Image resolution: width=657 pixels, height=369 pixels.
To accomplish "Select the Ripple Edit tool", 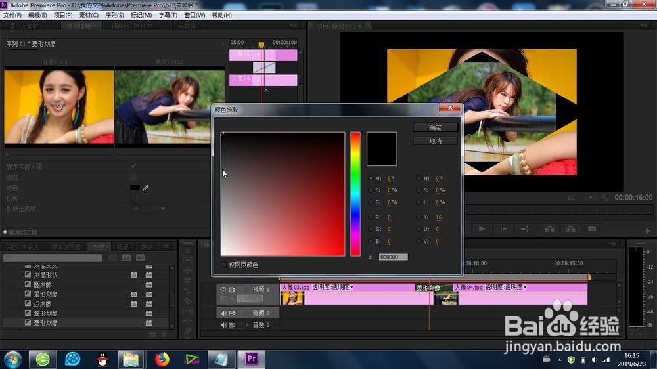I will tap(187, 271).
